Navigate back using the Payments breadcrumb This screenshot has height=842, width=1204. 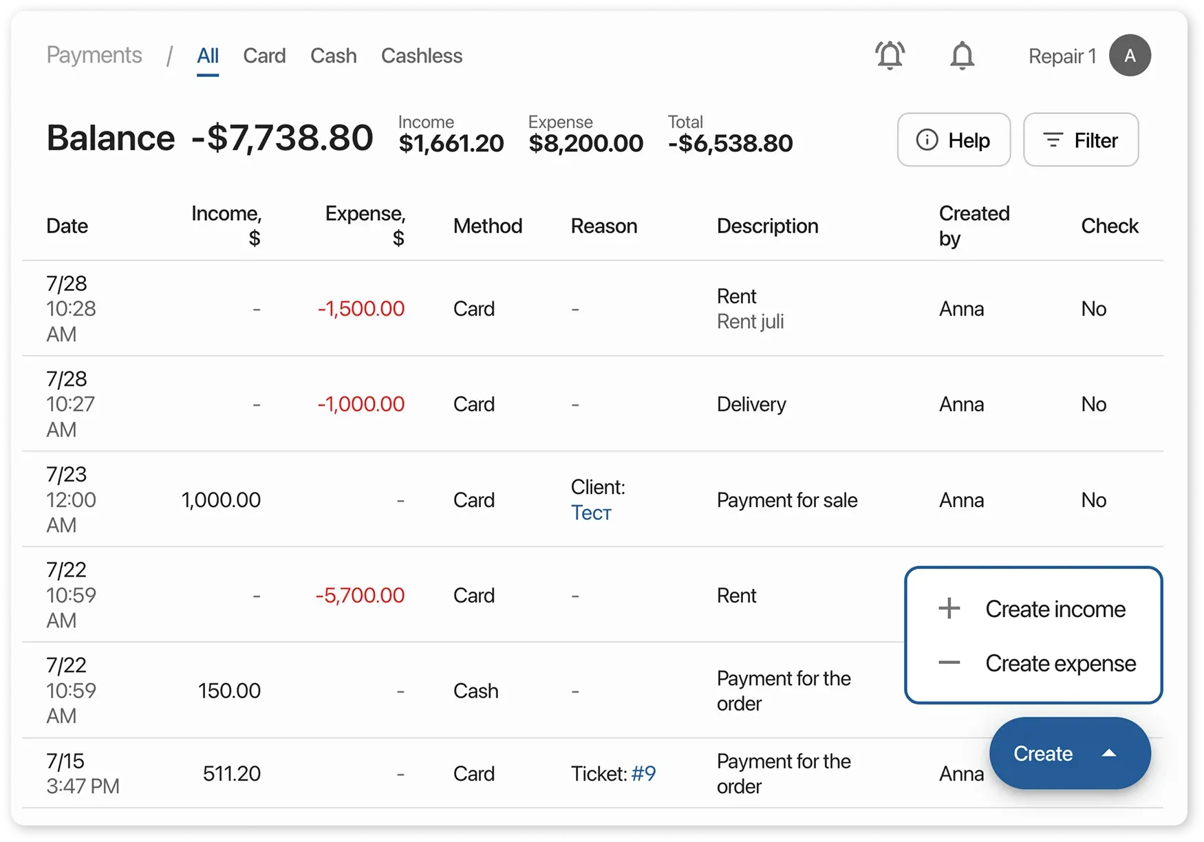[94, 55]
